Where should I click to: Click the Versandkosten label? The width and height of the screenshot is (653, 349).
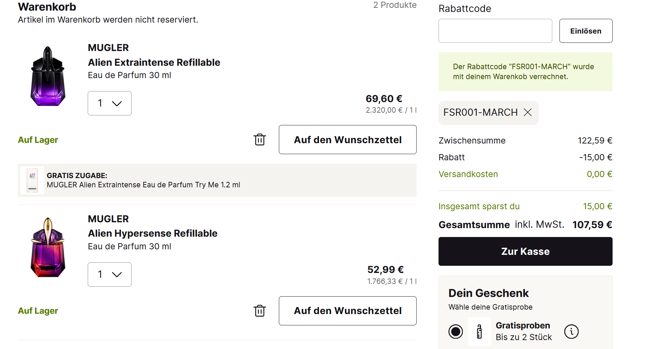click(468, 174)
